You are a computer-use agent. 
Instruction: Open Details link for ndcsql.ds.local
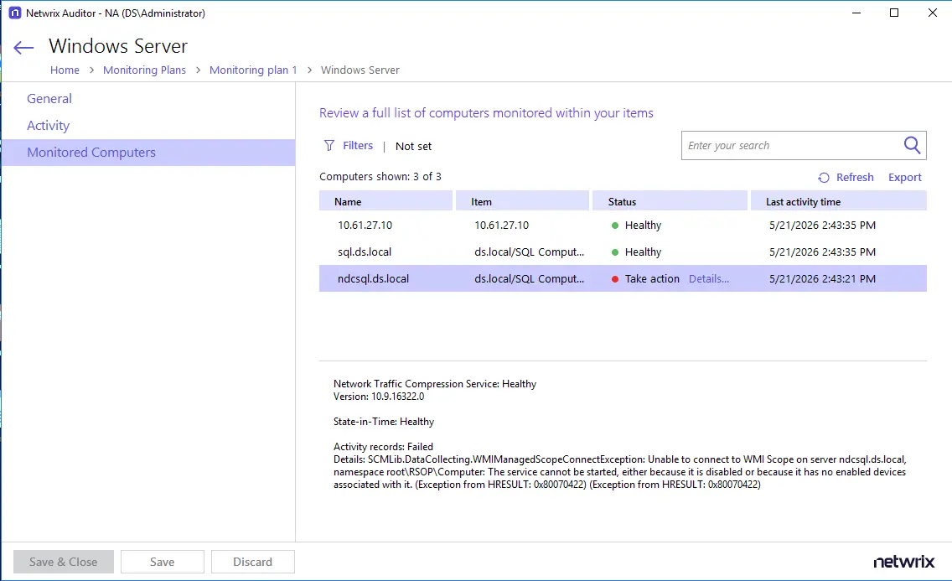(x=708, y=278)
